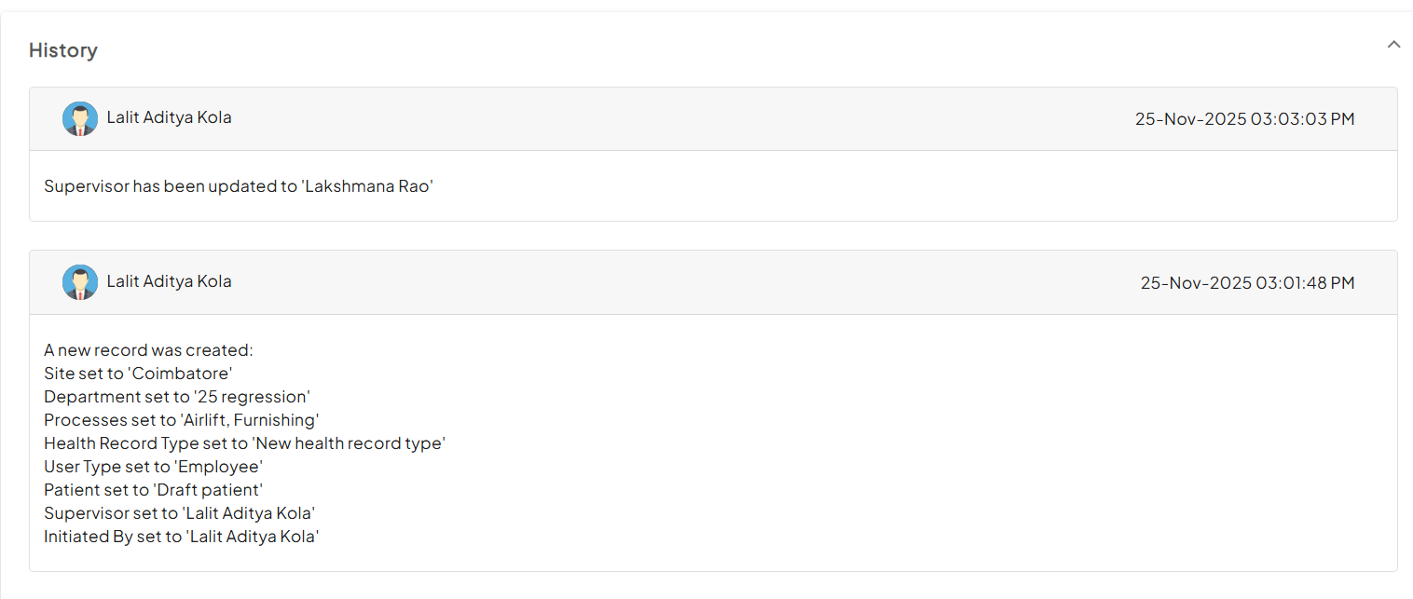Click Department set to '25 regression' line
Viewport: 1413px width, 599px height.
pyautogui.click(x=177, y=397)
